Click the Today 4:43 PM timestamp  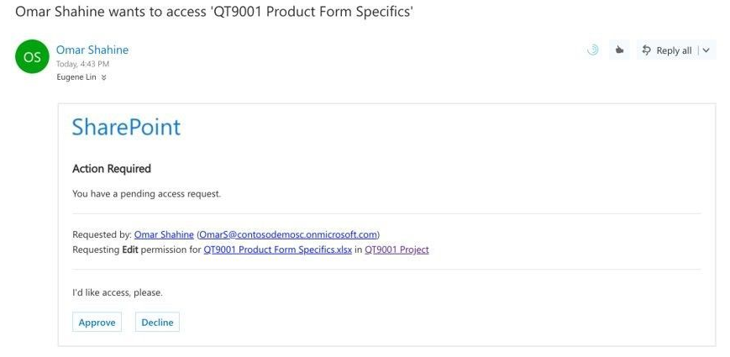point(82,64)
